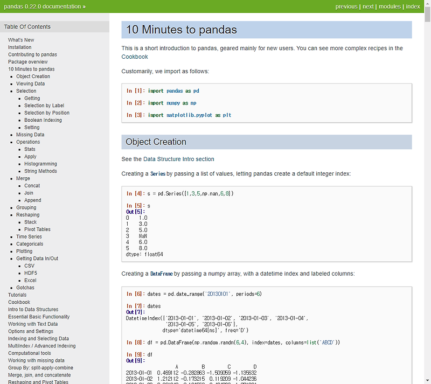The width and height of the screenshot is (431, 384).
Task: Open Stats subsection link
Action: point(30,149)
